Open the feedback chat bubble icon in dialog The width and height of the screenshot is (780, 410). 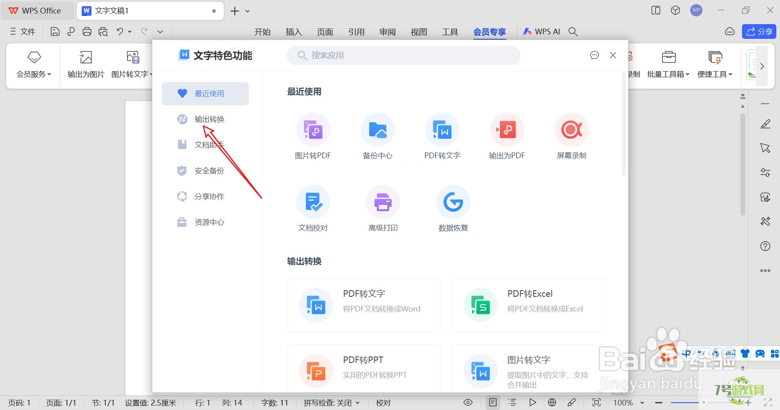(595, 55)
